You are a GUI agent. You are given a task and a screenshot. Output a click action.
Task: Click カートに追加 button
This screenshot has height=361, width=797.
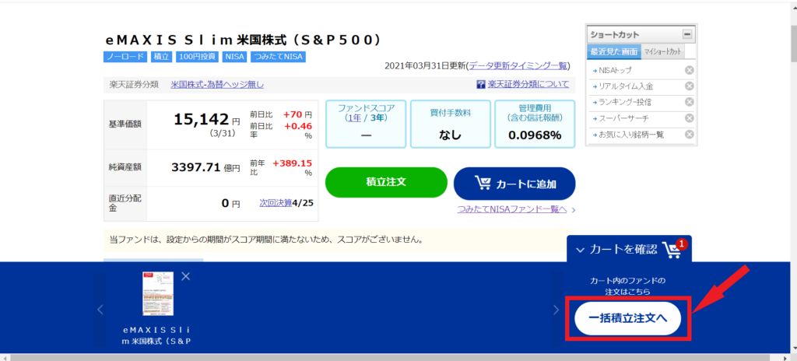(x=514, y=183)
